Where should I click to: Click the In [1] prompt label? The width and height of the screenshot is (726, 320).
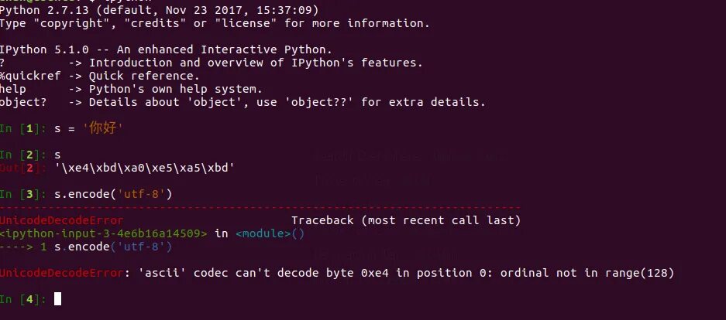click(23, 129)
